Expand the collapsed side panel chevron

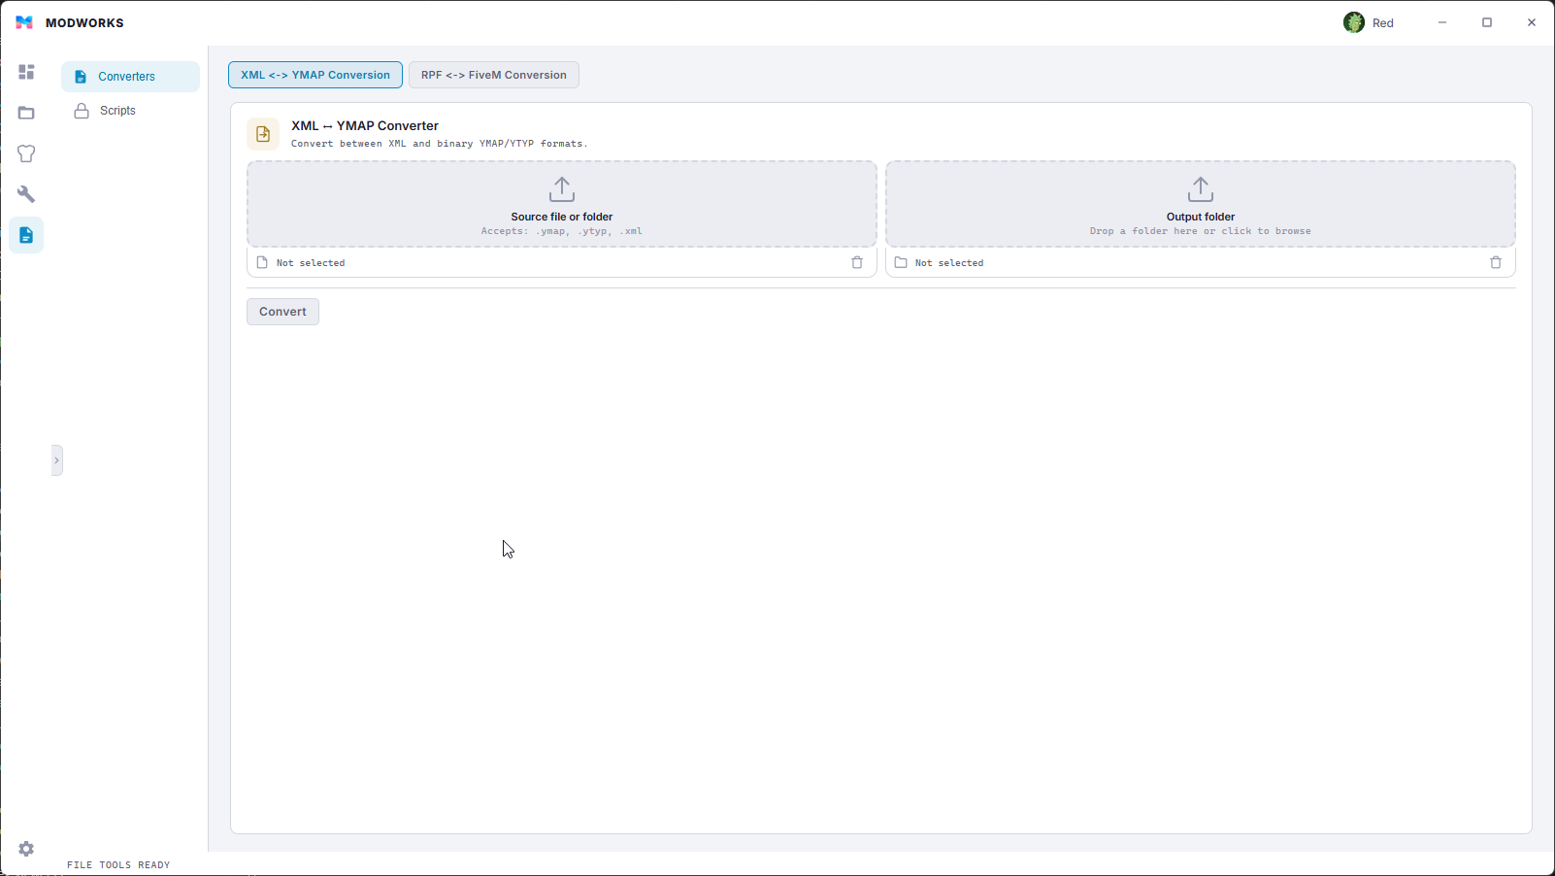coord(56,460)
